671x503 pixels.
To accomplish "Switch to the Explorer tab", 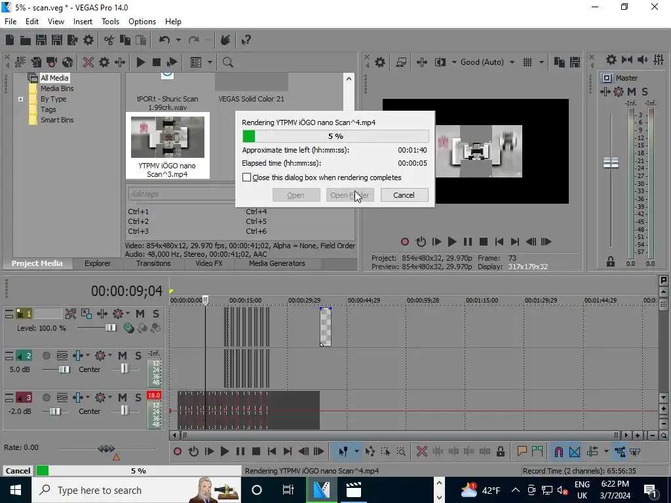I will pos(98,263).
